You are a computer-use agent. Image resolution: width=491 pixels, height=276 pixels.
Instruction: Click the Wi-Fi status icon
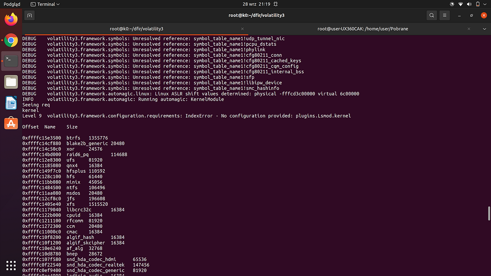tap(460, 4)
